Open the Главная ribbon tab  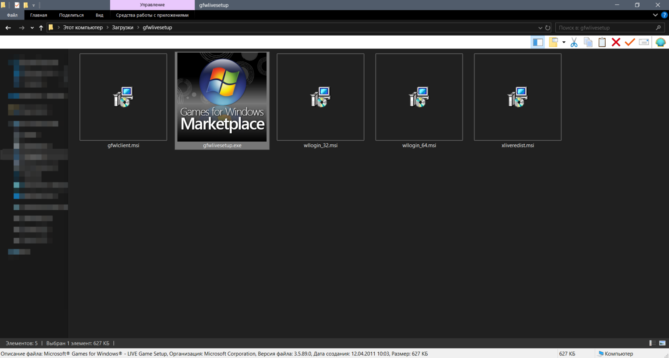click(x=38, y=15)
